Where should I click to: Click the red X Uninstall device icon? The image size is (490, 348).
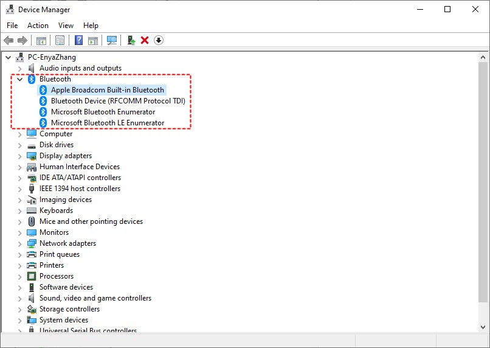(x=145, y=40)
